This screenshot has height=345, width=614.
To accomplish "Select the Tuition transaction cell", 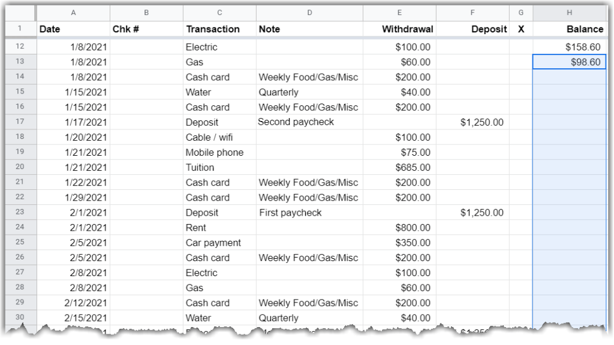I will coord(219,167).
